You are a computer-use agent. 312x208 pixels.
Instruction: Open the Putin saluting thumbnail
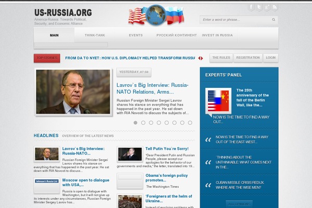(x=130, y=154)
